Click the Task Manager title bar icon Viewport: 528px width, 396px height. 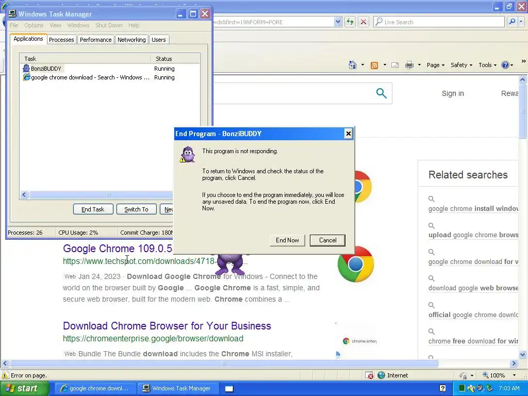pyautogui.click(x=12, y=13)
